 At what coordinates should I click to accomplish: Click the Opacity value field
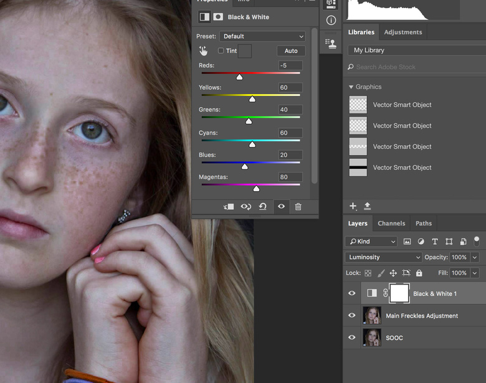click(x=460, y=257)
